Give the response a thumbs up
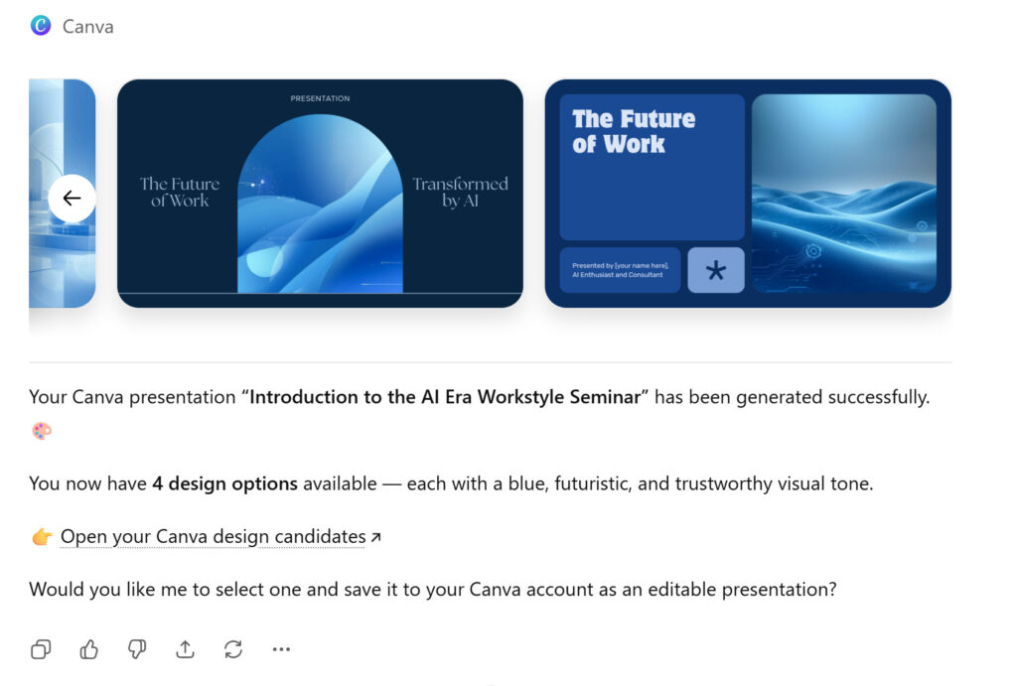Screen dimensions: 1017x686 pyautogui.click(x=89, y=649)
